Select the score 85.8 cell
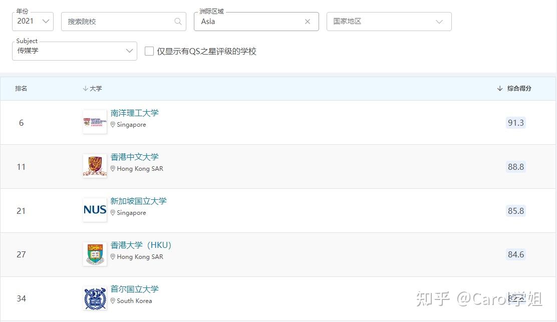 click(516, 211)
